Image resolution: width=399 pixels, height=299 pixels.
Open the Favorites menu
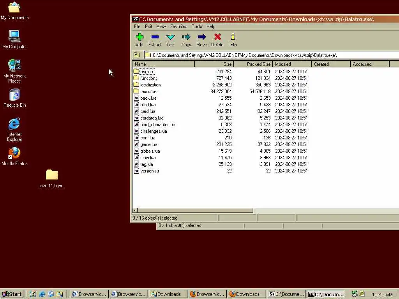coord(178,26)
